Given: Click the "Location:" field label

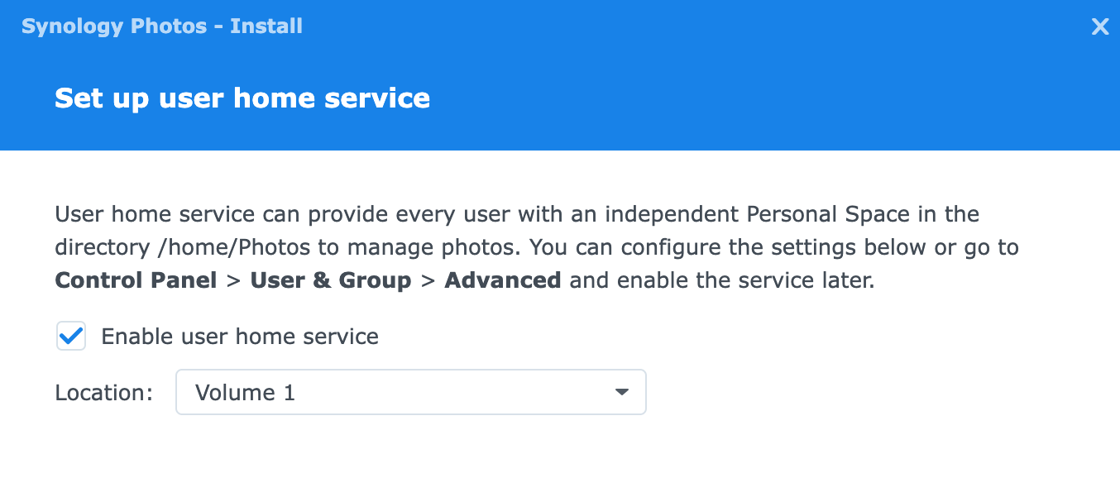Looking at the screenshot, I should (x=104, y=392).
